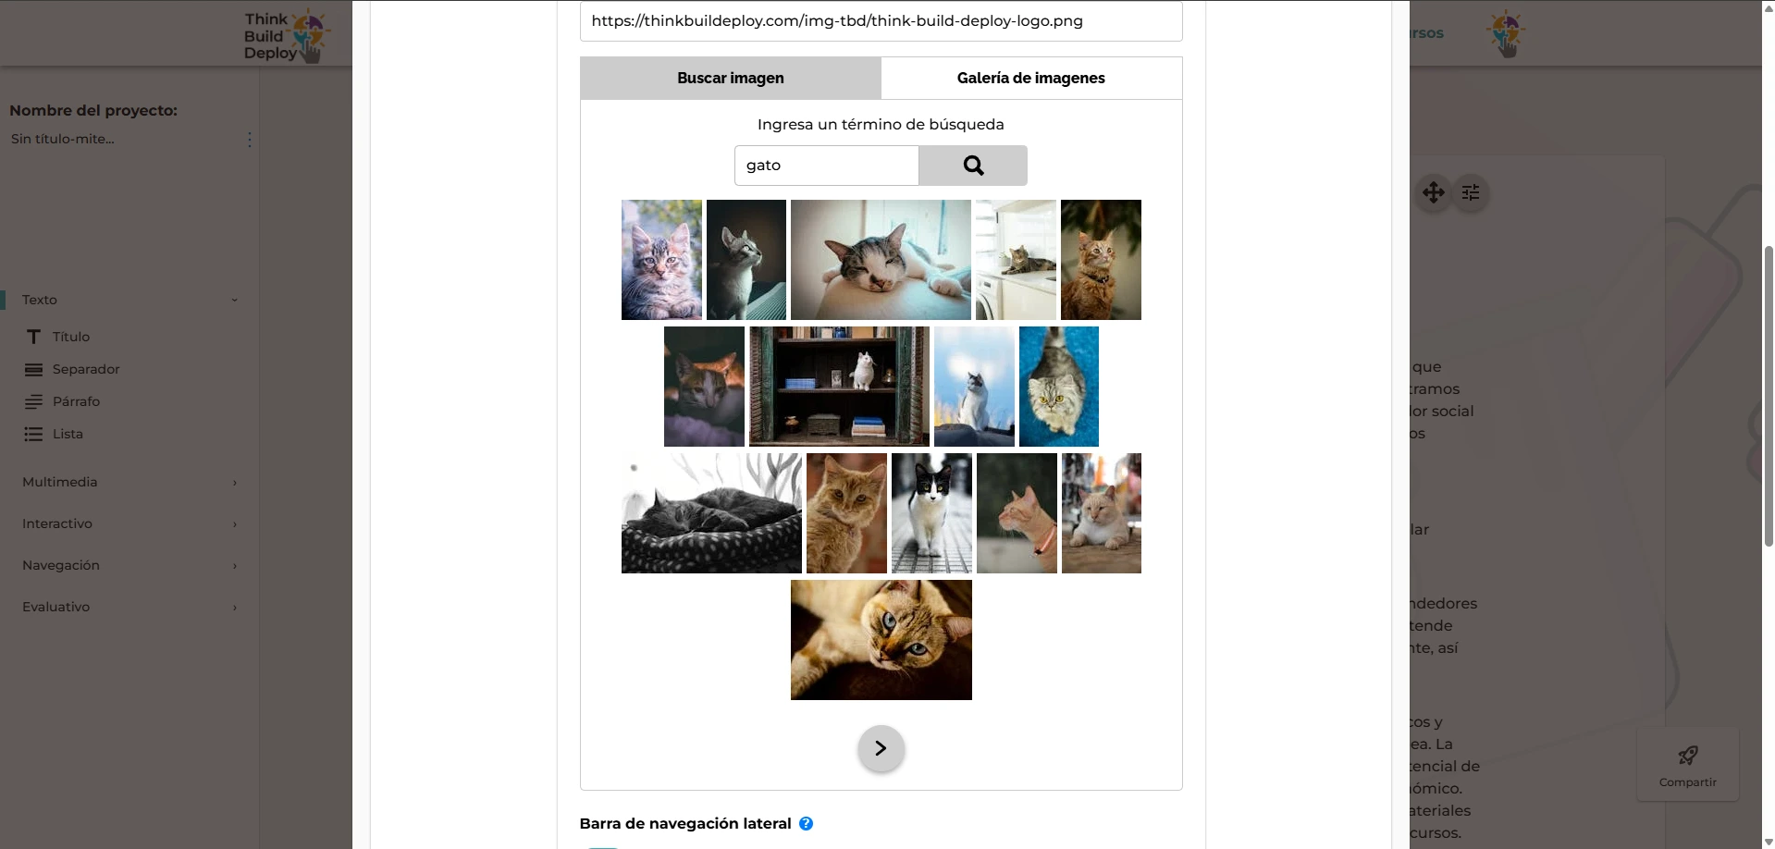Click the Título text element icon
This screenshot has height=849, width=1775.
[34, 337]
